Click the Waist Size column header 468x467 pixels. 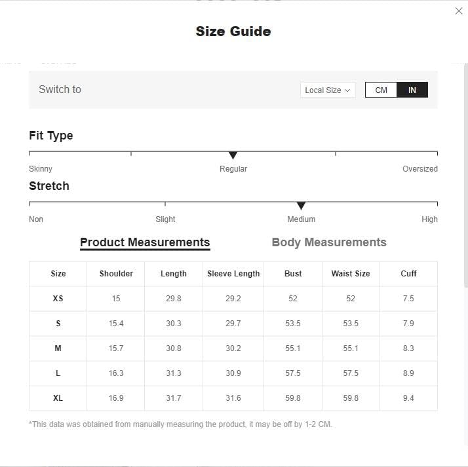351,274
